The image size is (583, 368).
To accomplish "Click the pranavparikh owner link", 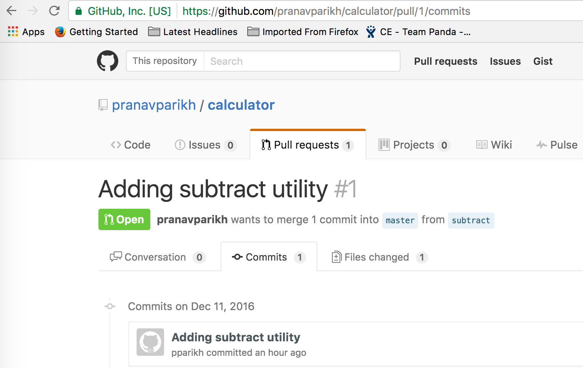I will point(154,105).
